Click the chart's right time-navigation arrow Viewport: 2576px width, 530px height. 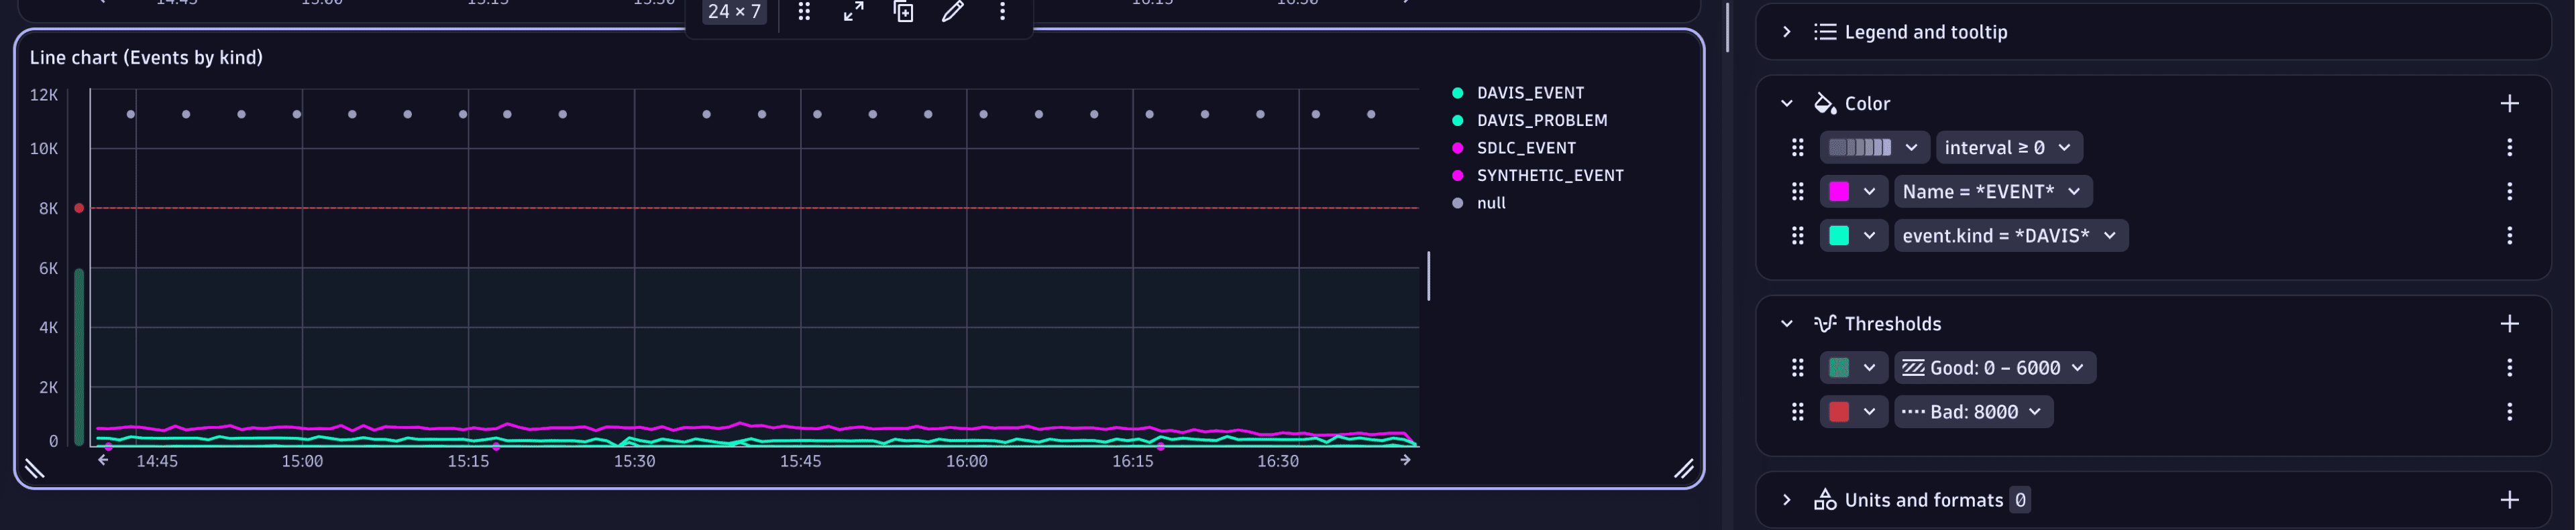point(1405,460)
